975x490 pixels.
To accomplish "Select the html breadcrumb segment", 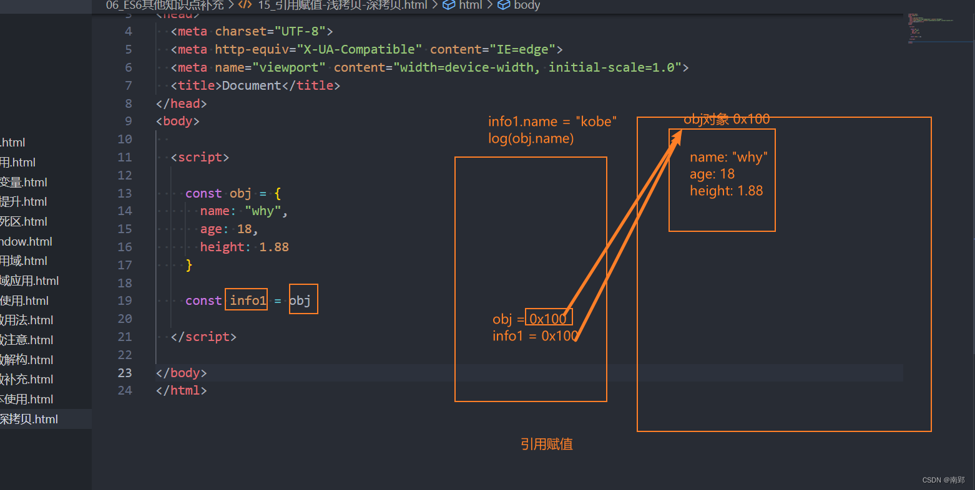I will [471, 5].
